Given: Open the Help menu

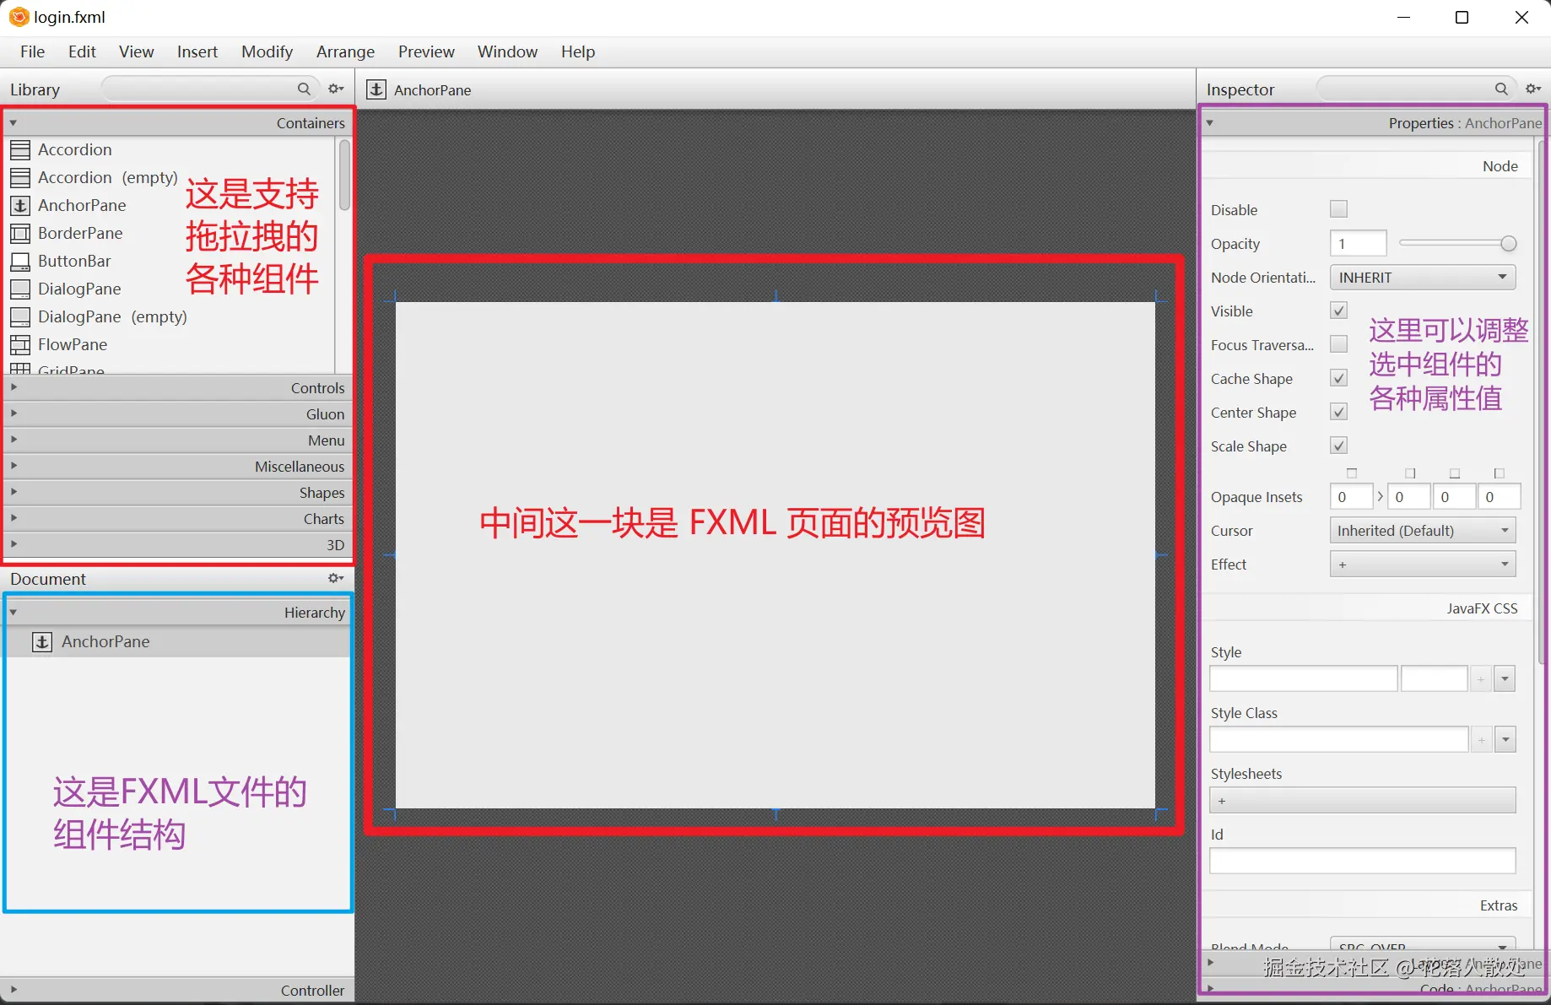Looking at the screenshot, I should click(x=578, y=51).
